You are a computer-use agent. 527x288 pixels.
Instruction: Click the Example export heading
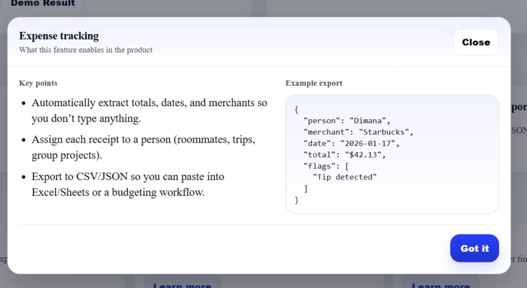click(314, 83)
